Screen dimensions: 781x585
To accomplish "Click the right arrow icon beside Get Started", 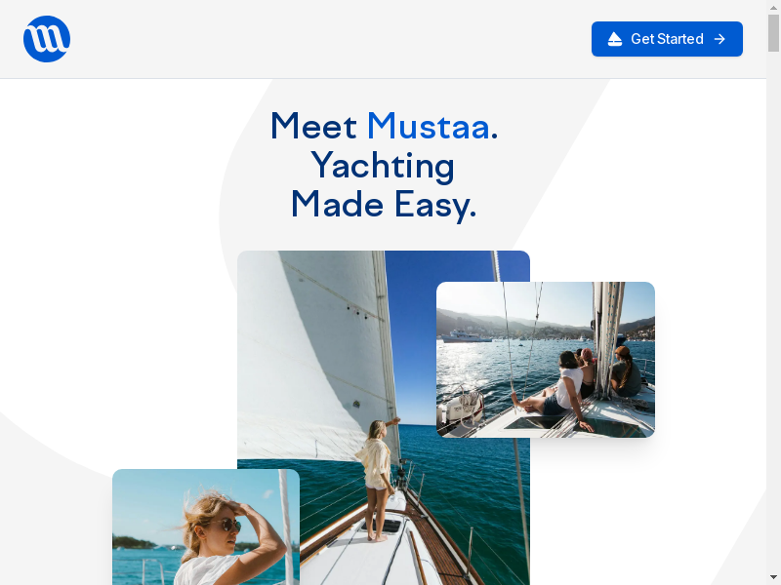I will pos(719,39).
